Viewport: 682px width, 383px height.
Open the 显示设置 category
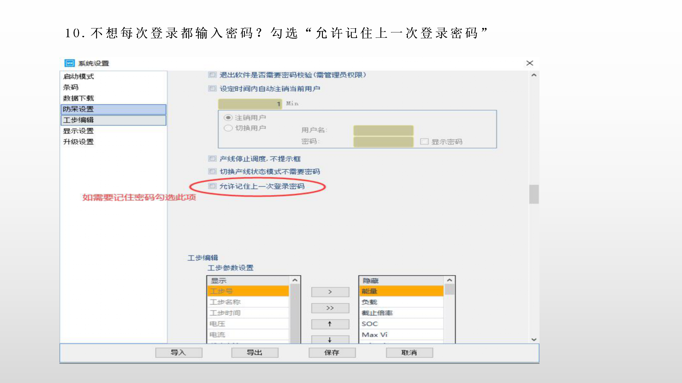[x=78, y=131]
